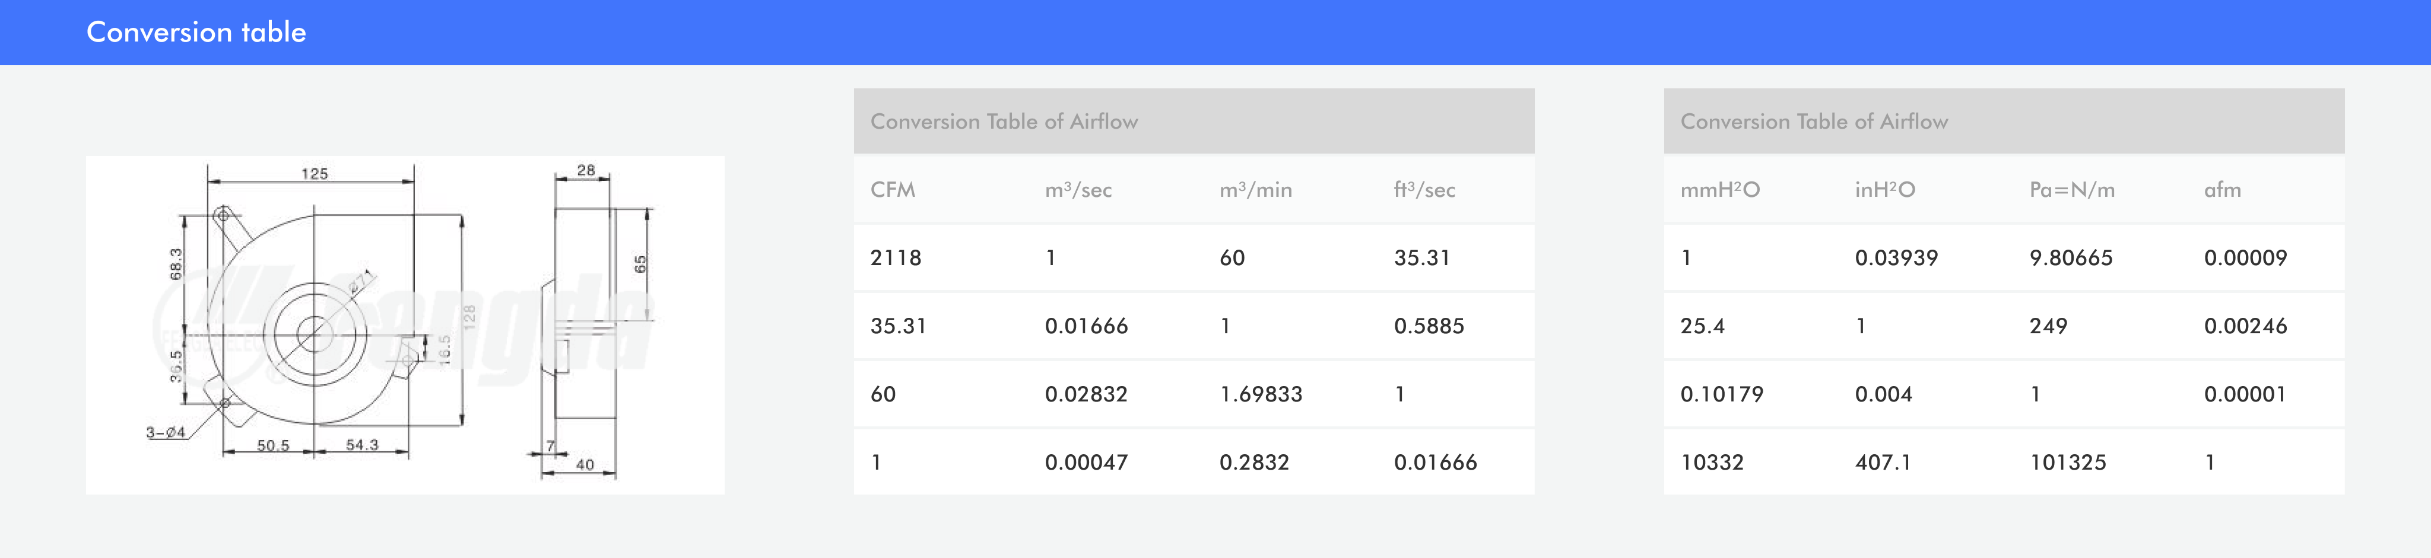
Task: Click the 25.4 mmH²O cell
Action: tap(1702, 326)
